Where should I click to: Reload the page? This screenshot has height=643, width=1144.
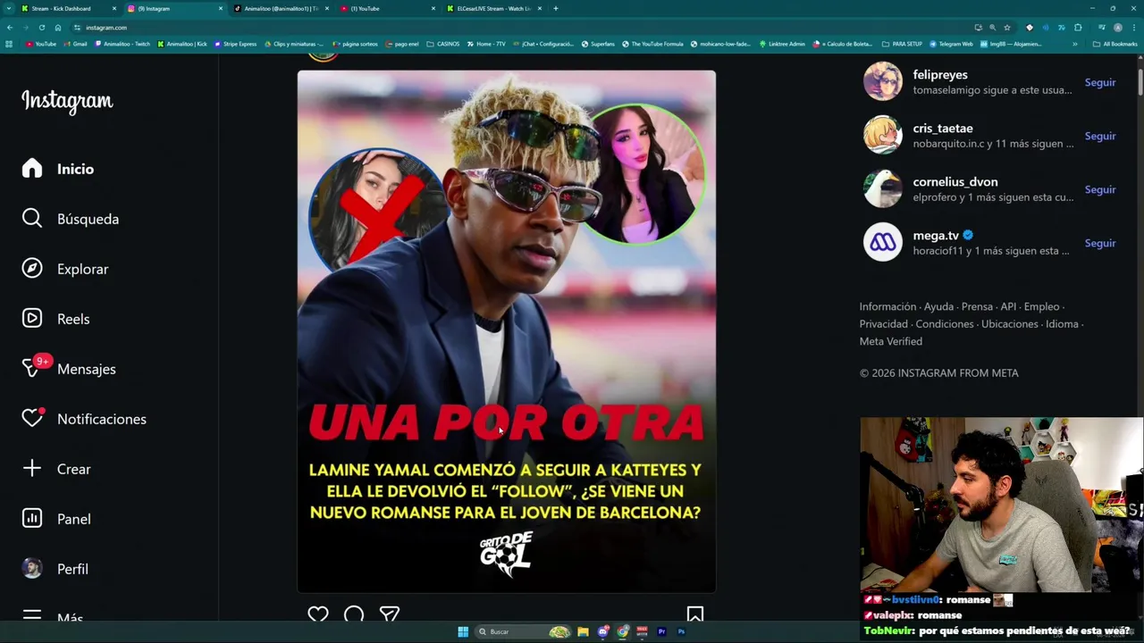point(41,28)
